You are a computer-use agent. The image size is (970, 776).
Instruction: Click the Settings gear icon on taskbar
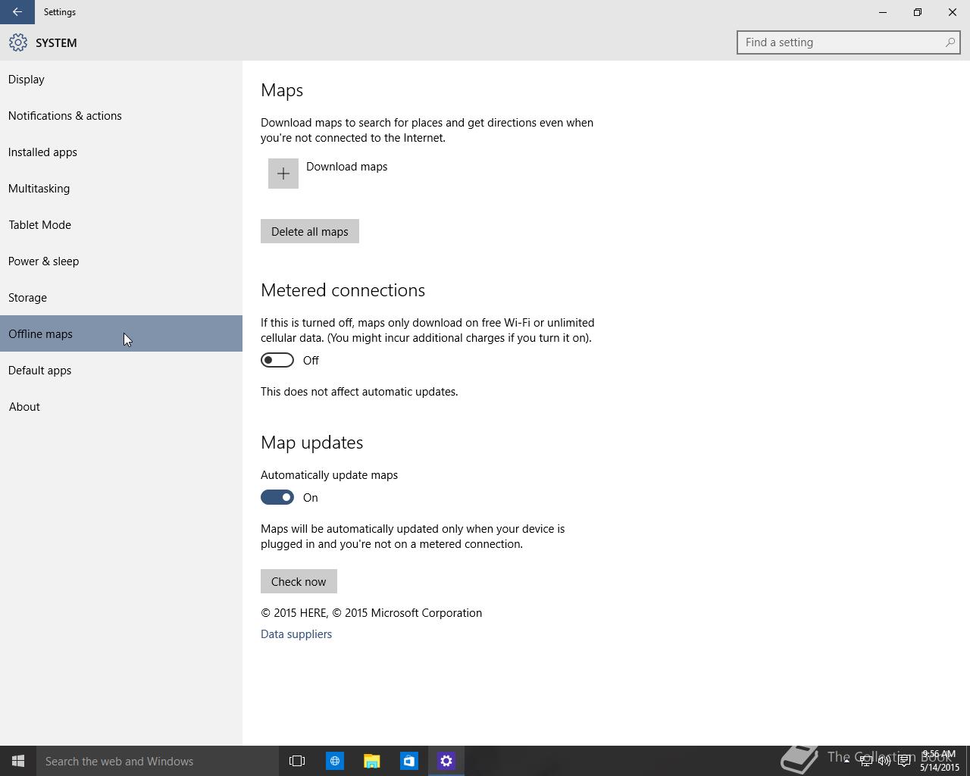[x=446, y=761]
